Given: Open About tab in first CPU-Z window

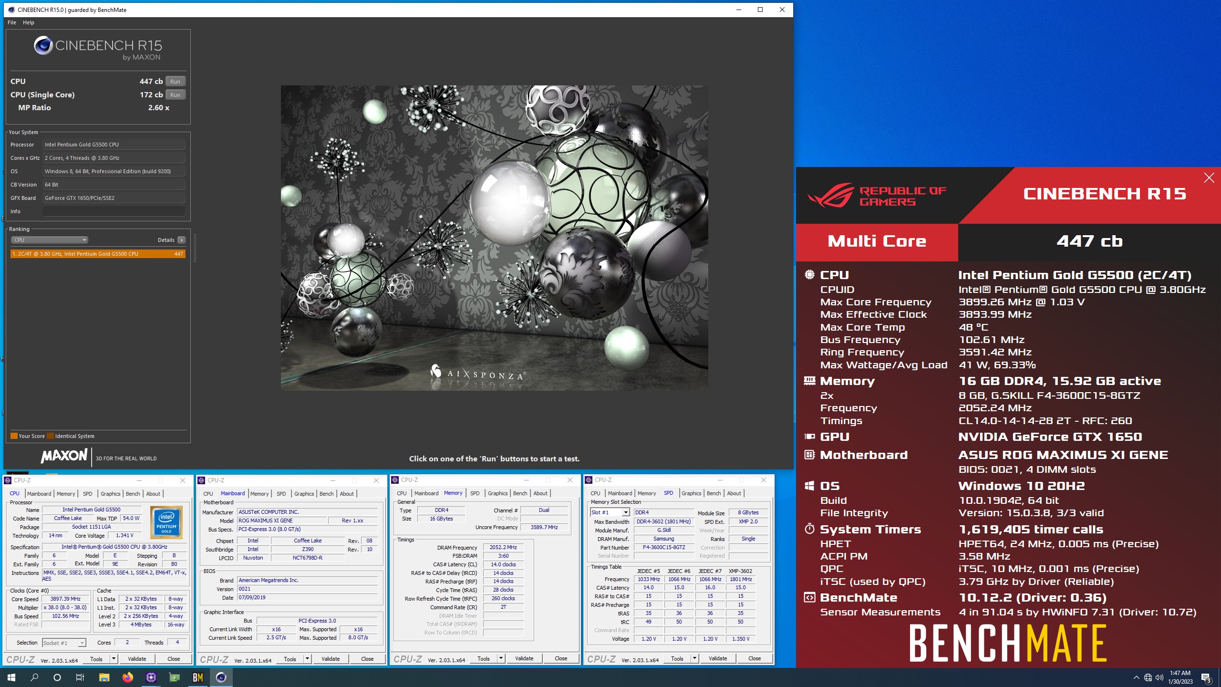Looking at the screenshot, I should point(153,494).
